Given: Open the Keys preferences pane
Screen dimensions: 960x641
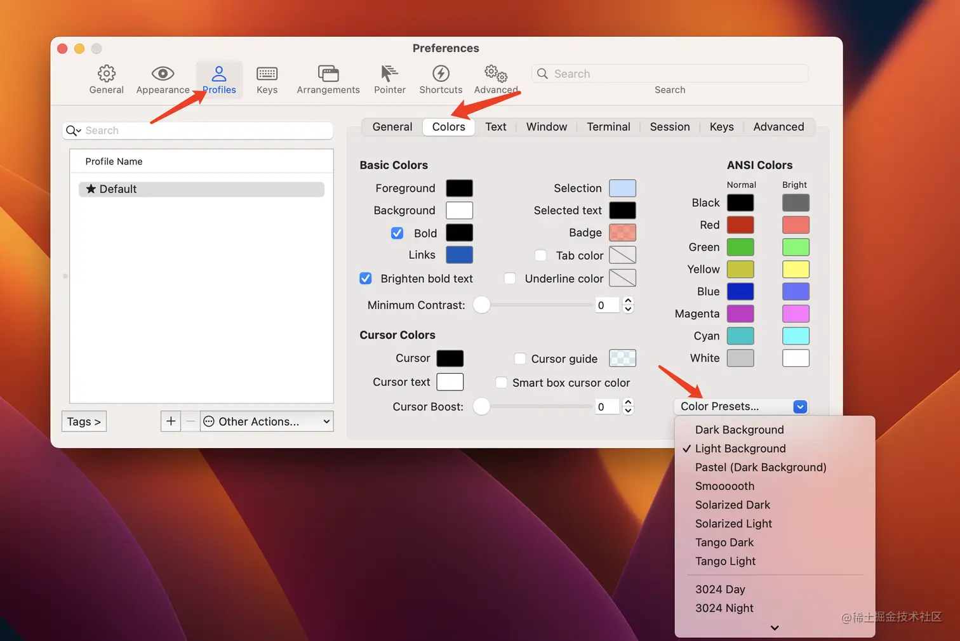Looking at the screenshot, I should pos(267,79).
